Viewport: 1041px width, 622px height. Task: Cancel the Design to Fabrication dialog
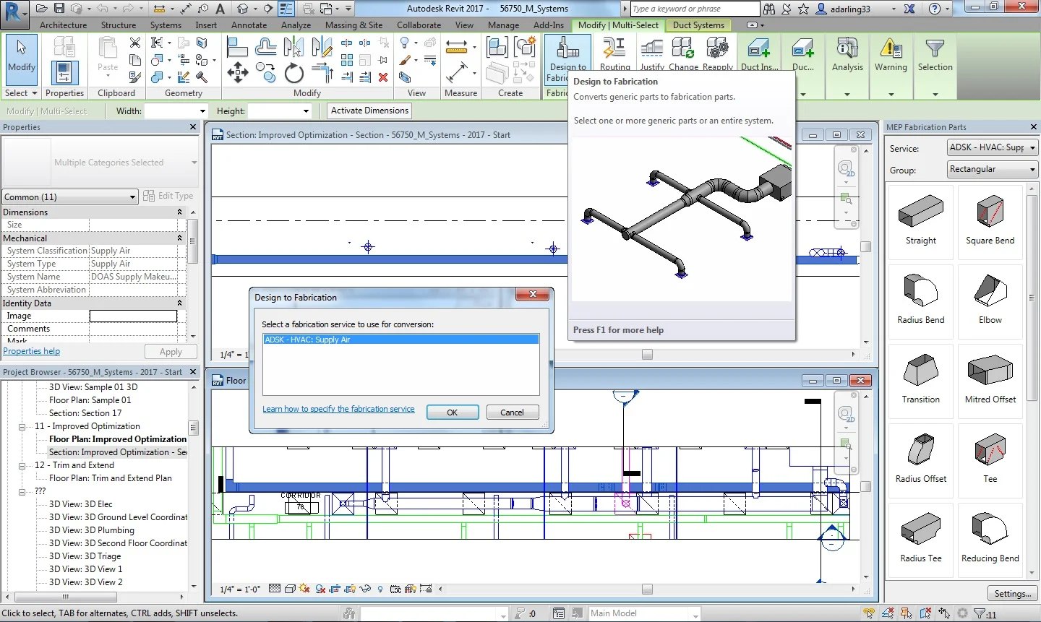pyautogui.click(x=513, y=412)
